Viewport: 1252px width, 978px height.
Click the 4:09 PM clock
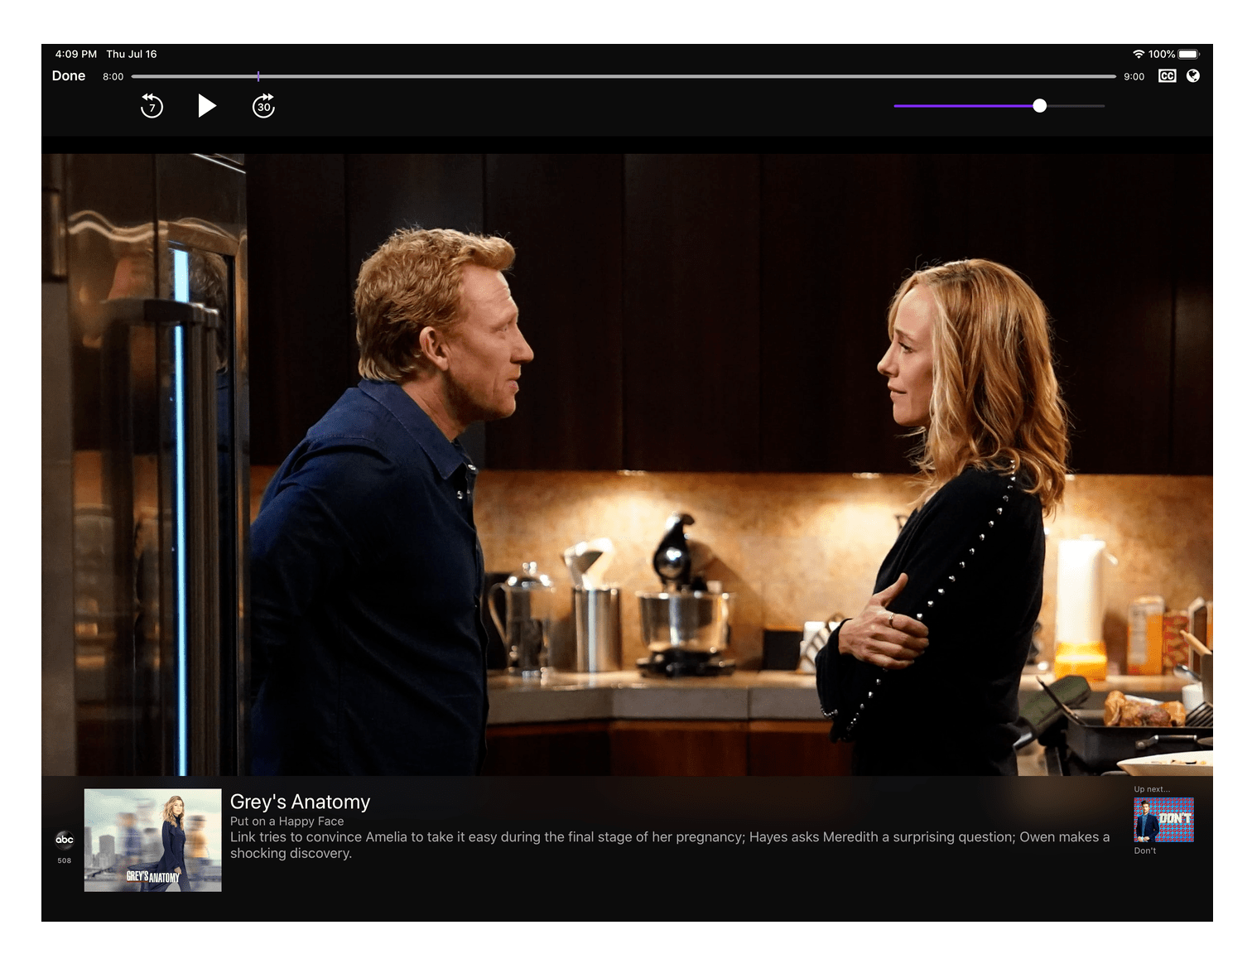click(x=76, y=54)
